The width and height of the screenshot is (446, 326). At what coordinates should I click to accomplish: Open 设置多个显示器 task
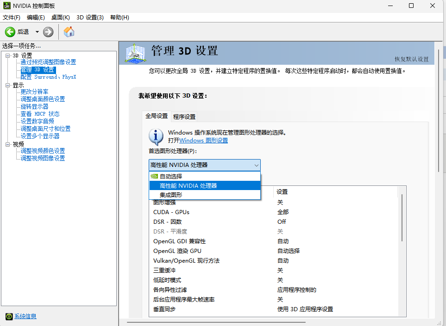pyautogui.click(x=40, y=136)
